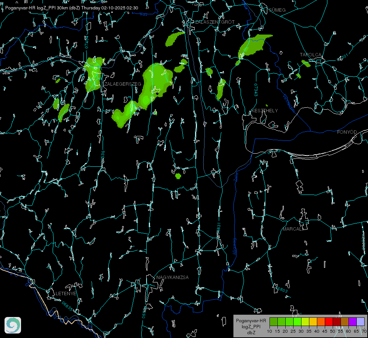Click the radar echo over Zalaegerszeg
Viewport: 368px width, 338px height.
(94, 74)
